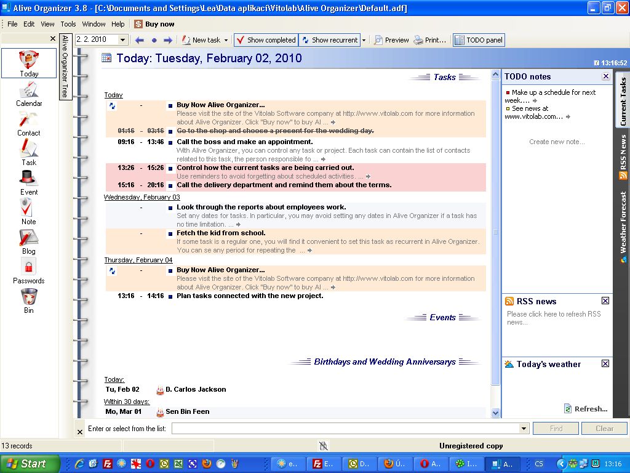The height and width of the screenshot is (473, 630).
Task: Toggle the TODO panel
Action: click(x=479, y=40)
